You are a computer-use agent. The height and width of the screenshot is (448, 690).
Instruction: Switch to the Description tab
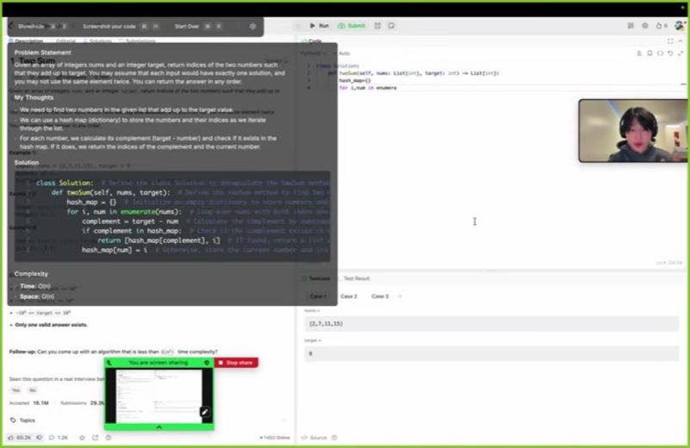point(27,41)
